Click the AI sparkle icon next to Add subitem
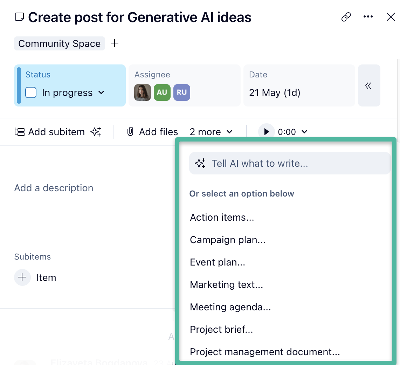 [x=96, y=132]
